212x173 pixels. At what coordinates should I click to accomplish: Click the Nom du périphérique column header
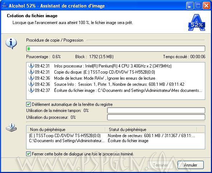click(x=66, y=129)
